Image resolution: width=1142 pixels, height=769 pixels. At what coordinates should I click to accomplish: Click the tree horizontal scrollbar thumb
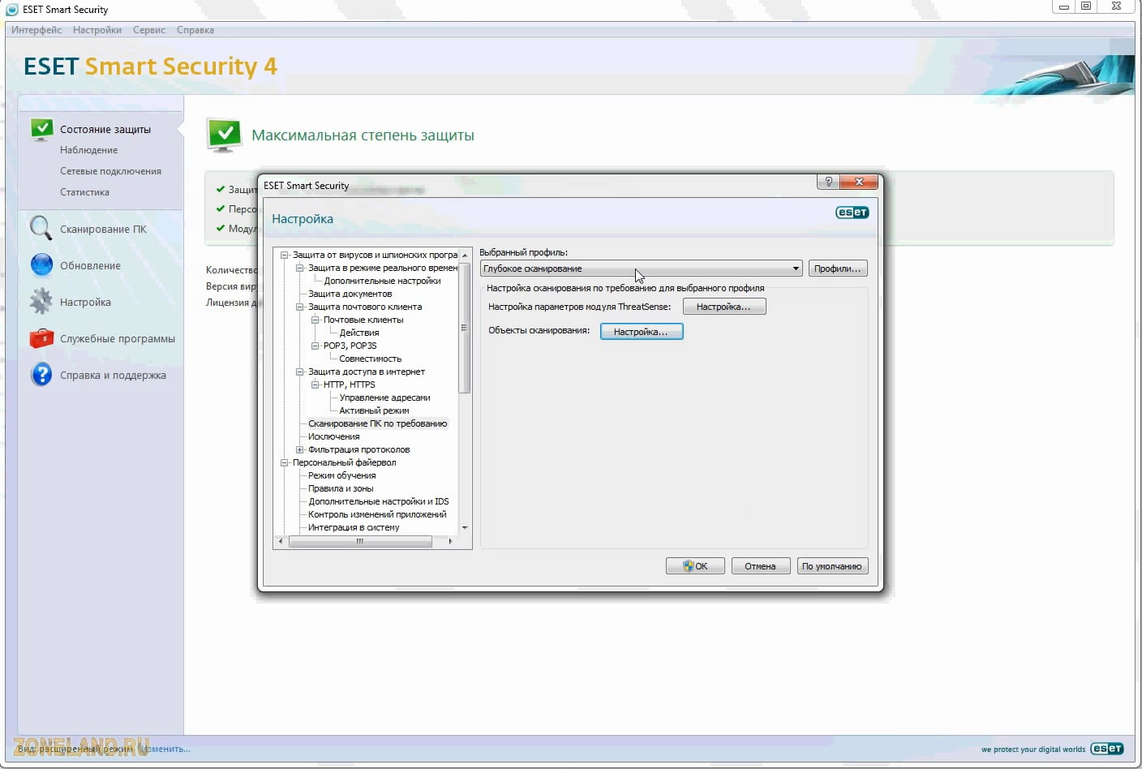pos(360,541)
